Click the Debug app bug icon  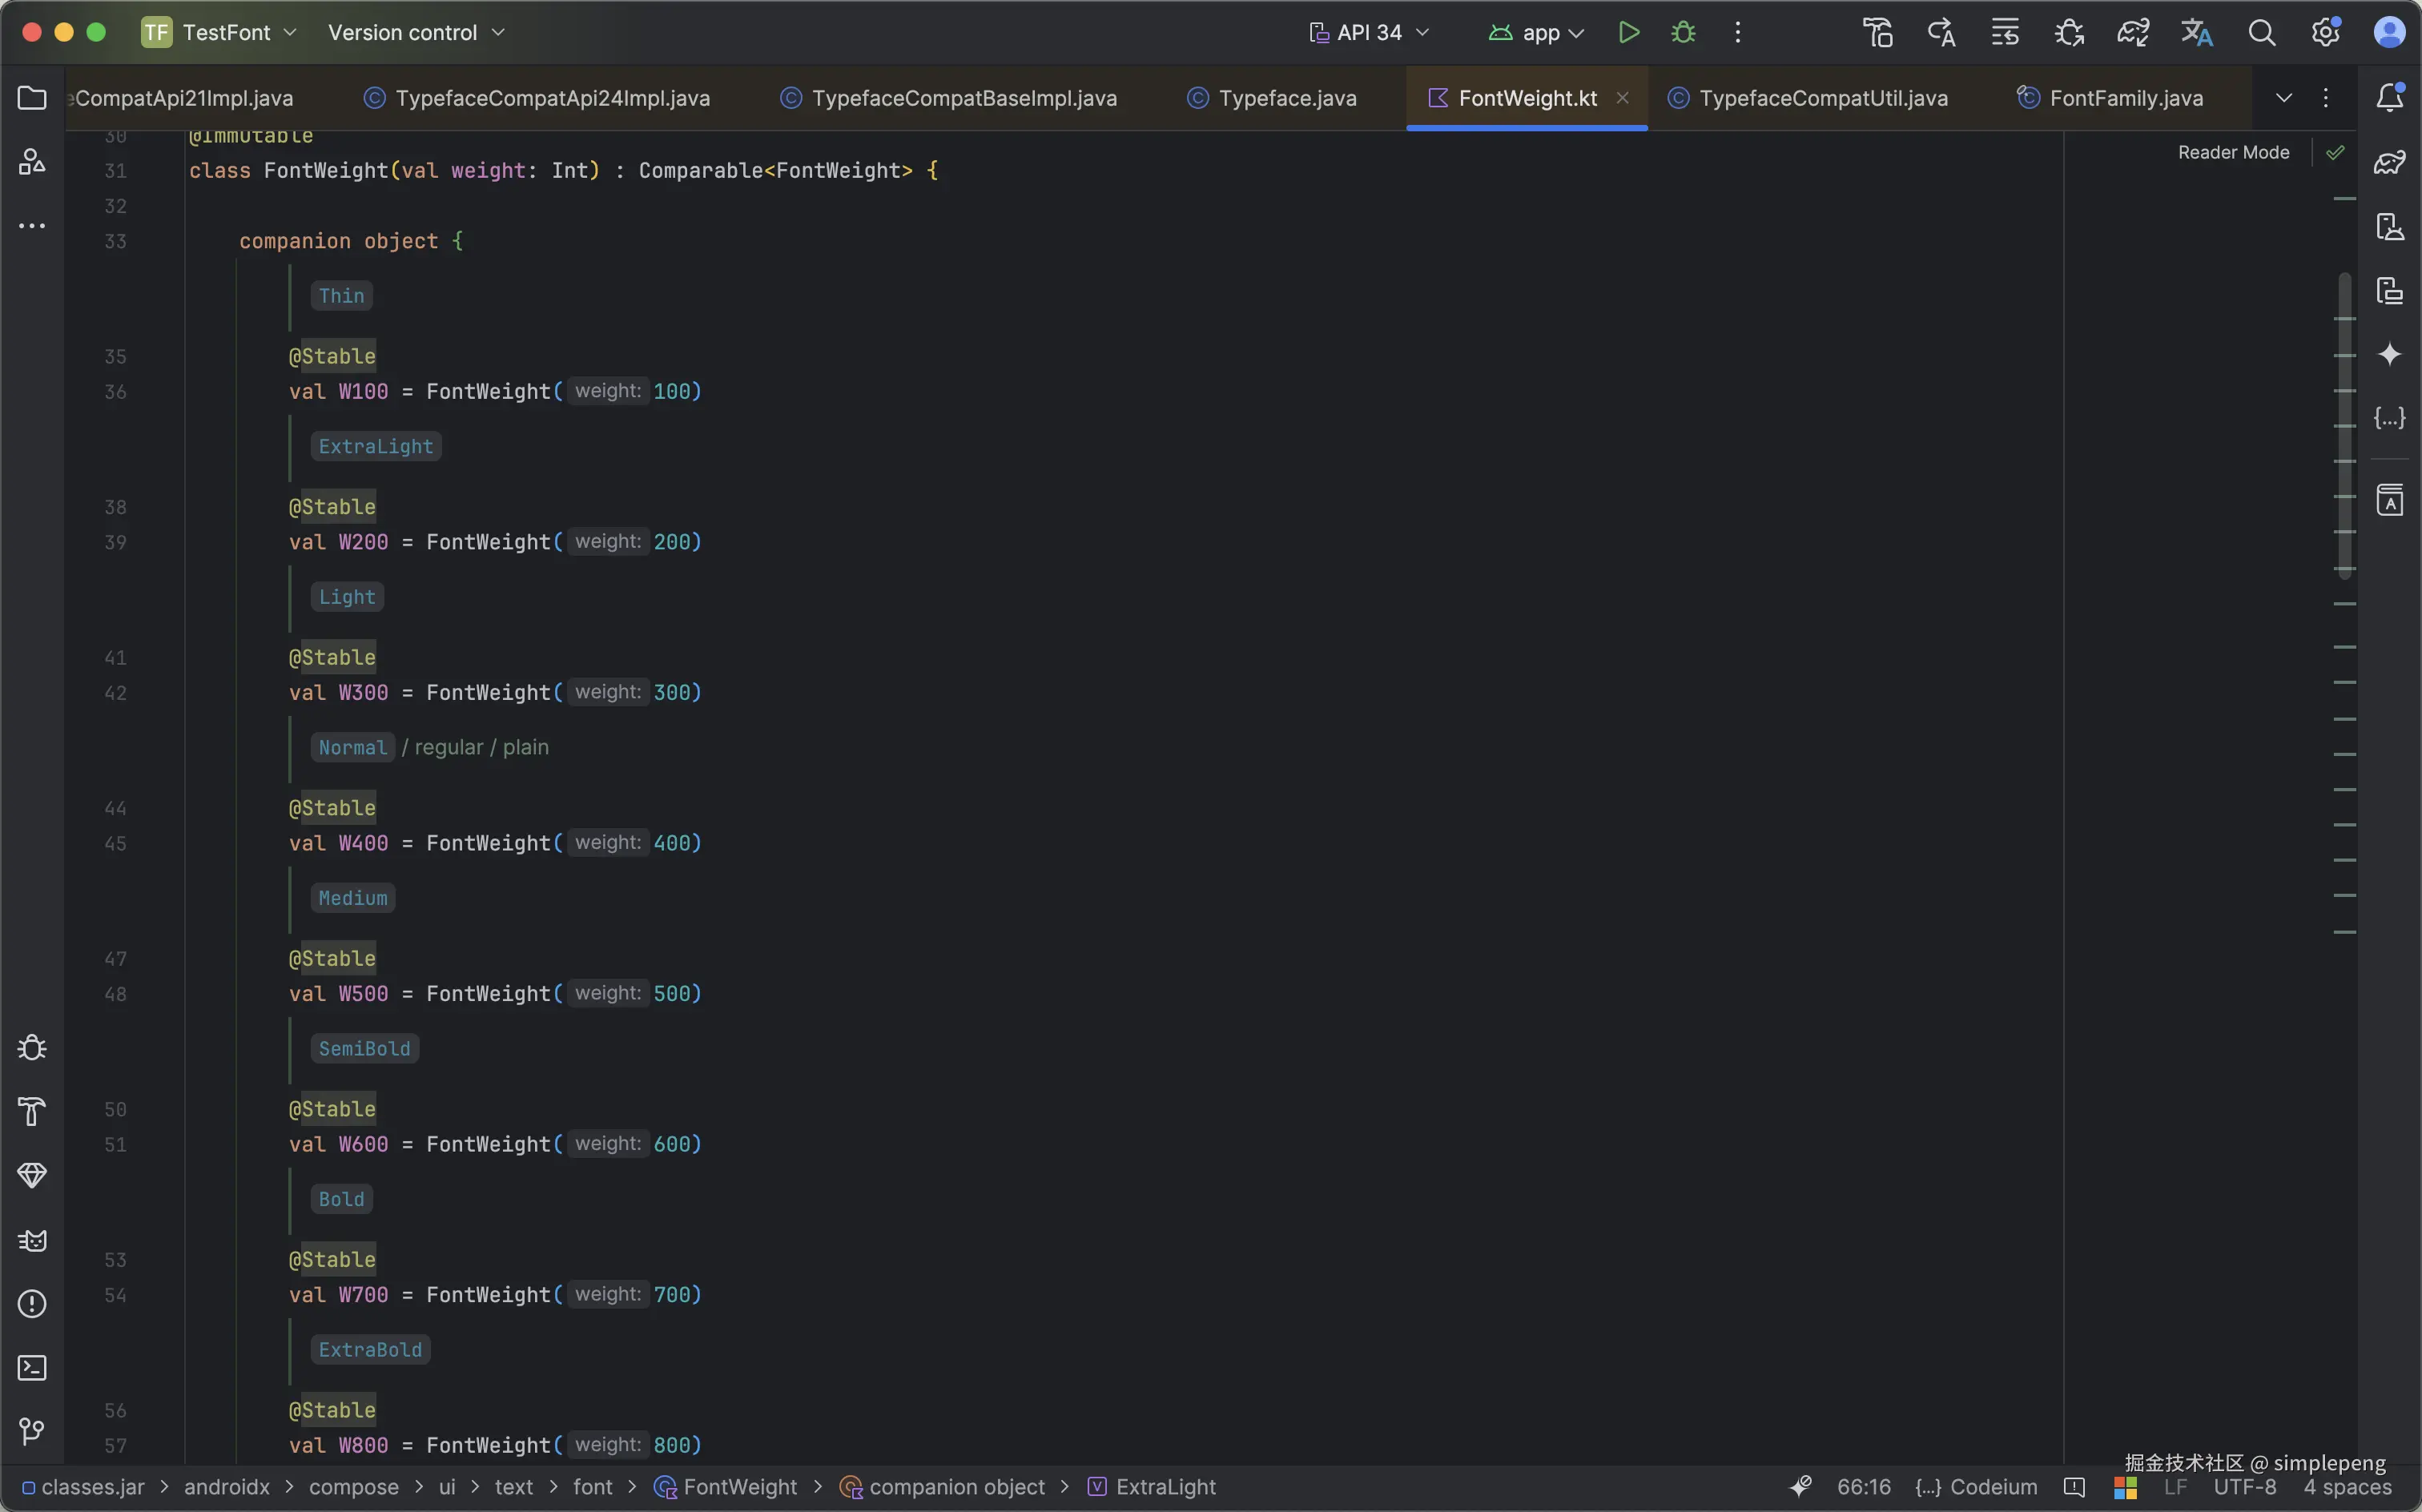(1683, 33)
